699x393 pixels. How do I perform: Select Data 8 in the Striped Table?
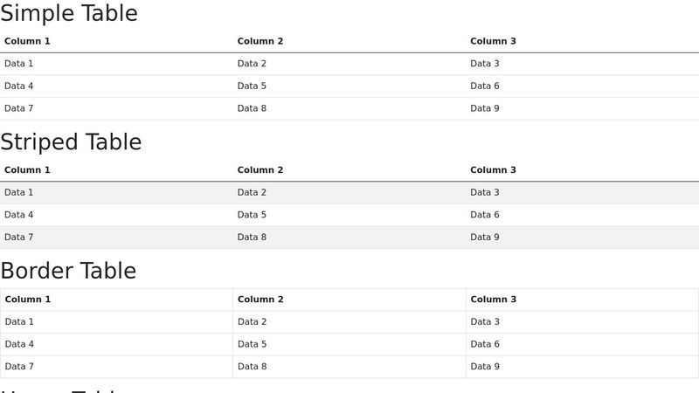point(252,238)
